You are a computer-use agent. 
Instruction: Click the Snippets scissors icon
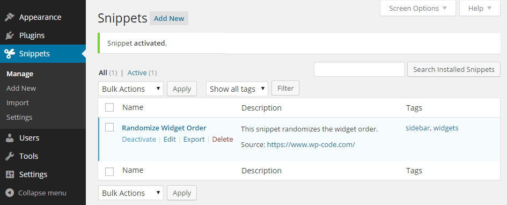10,54
